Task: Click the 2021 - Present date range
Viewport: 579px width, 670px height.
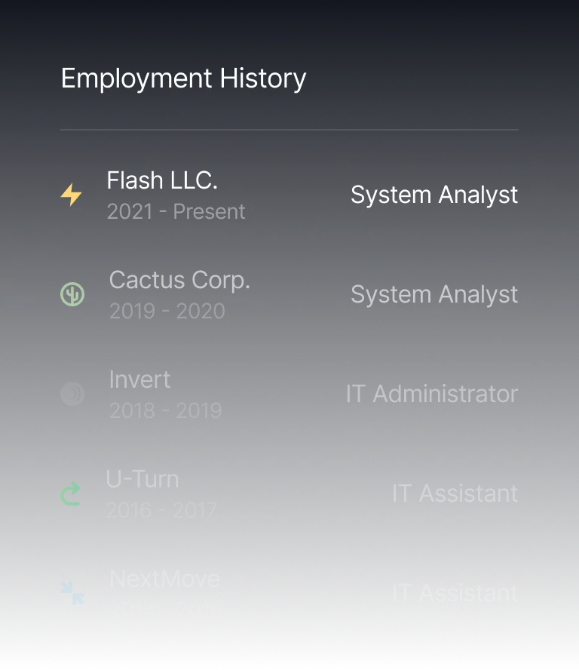Action: (176, 212)
